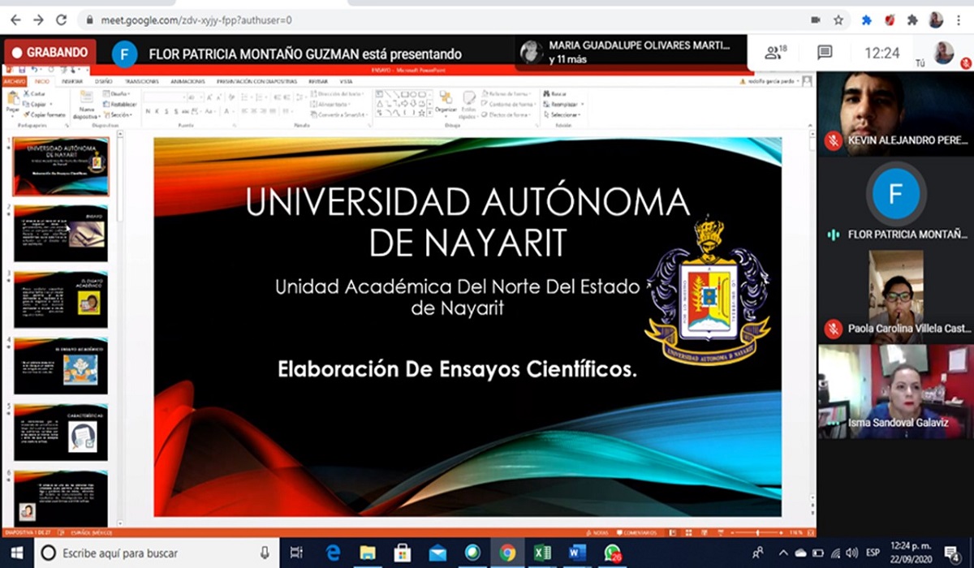Click the Chrome icon in the taskbar
Image resolution: width=974 pixels, height=568 pixels.
coord(507,553)
